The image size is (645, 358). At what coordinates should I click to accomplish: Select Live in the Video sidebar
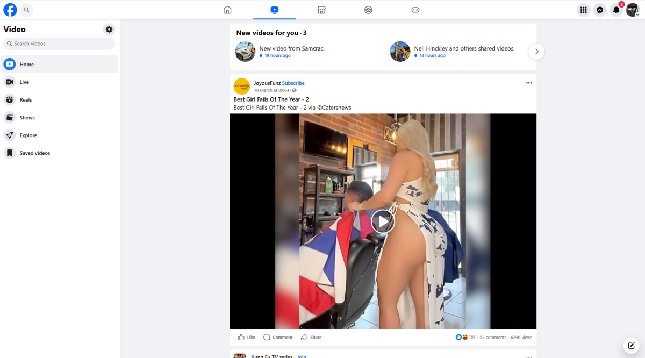(59, 82)
